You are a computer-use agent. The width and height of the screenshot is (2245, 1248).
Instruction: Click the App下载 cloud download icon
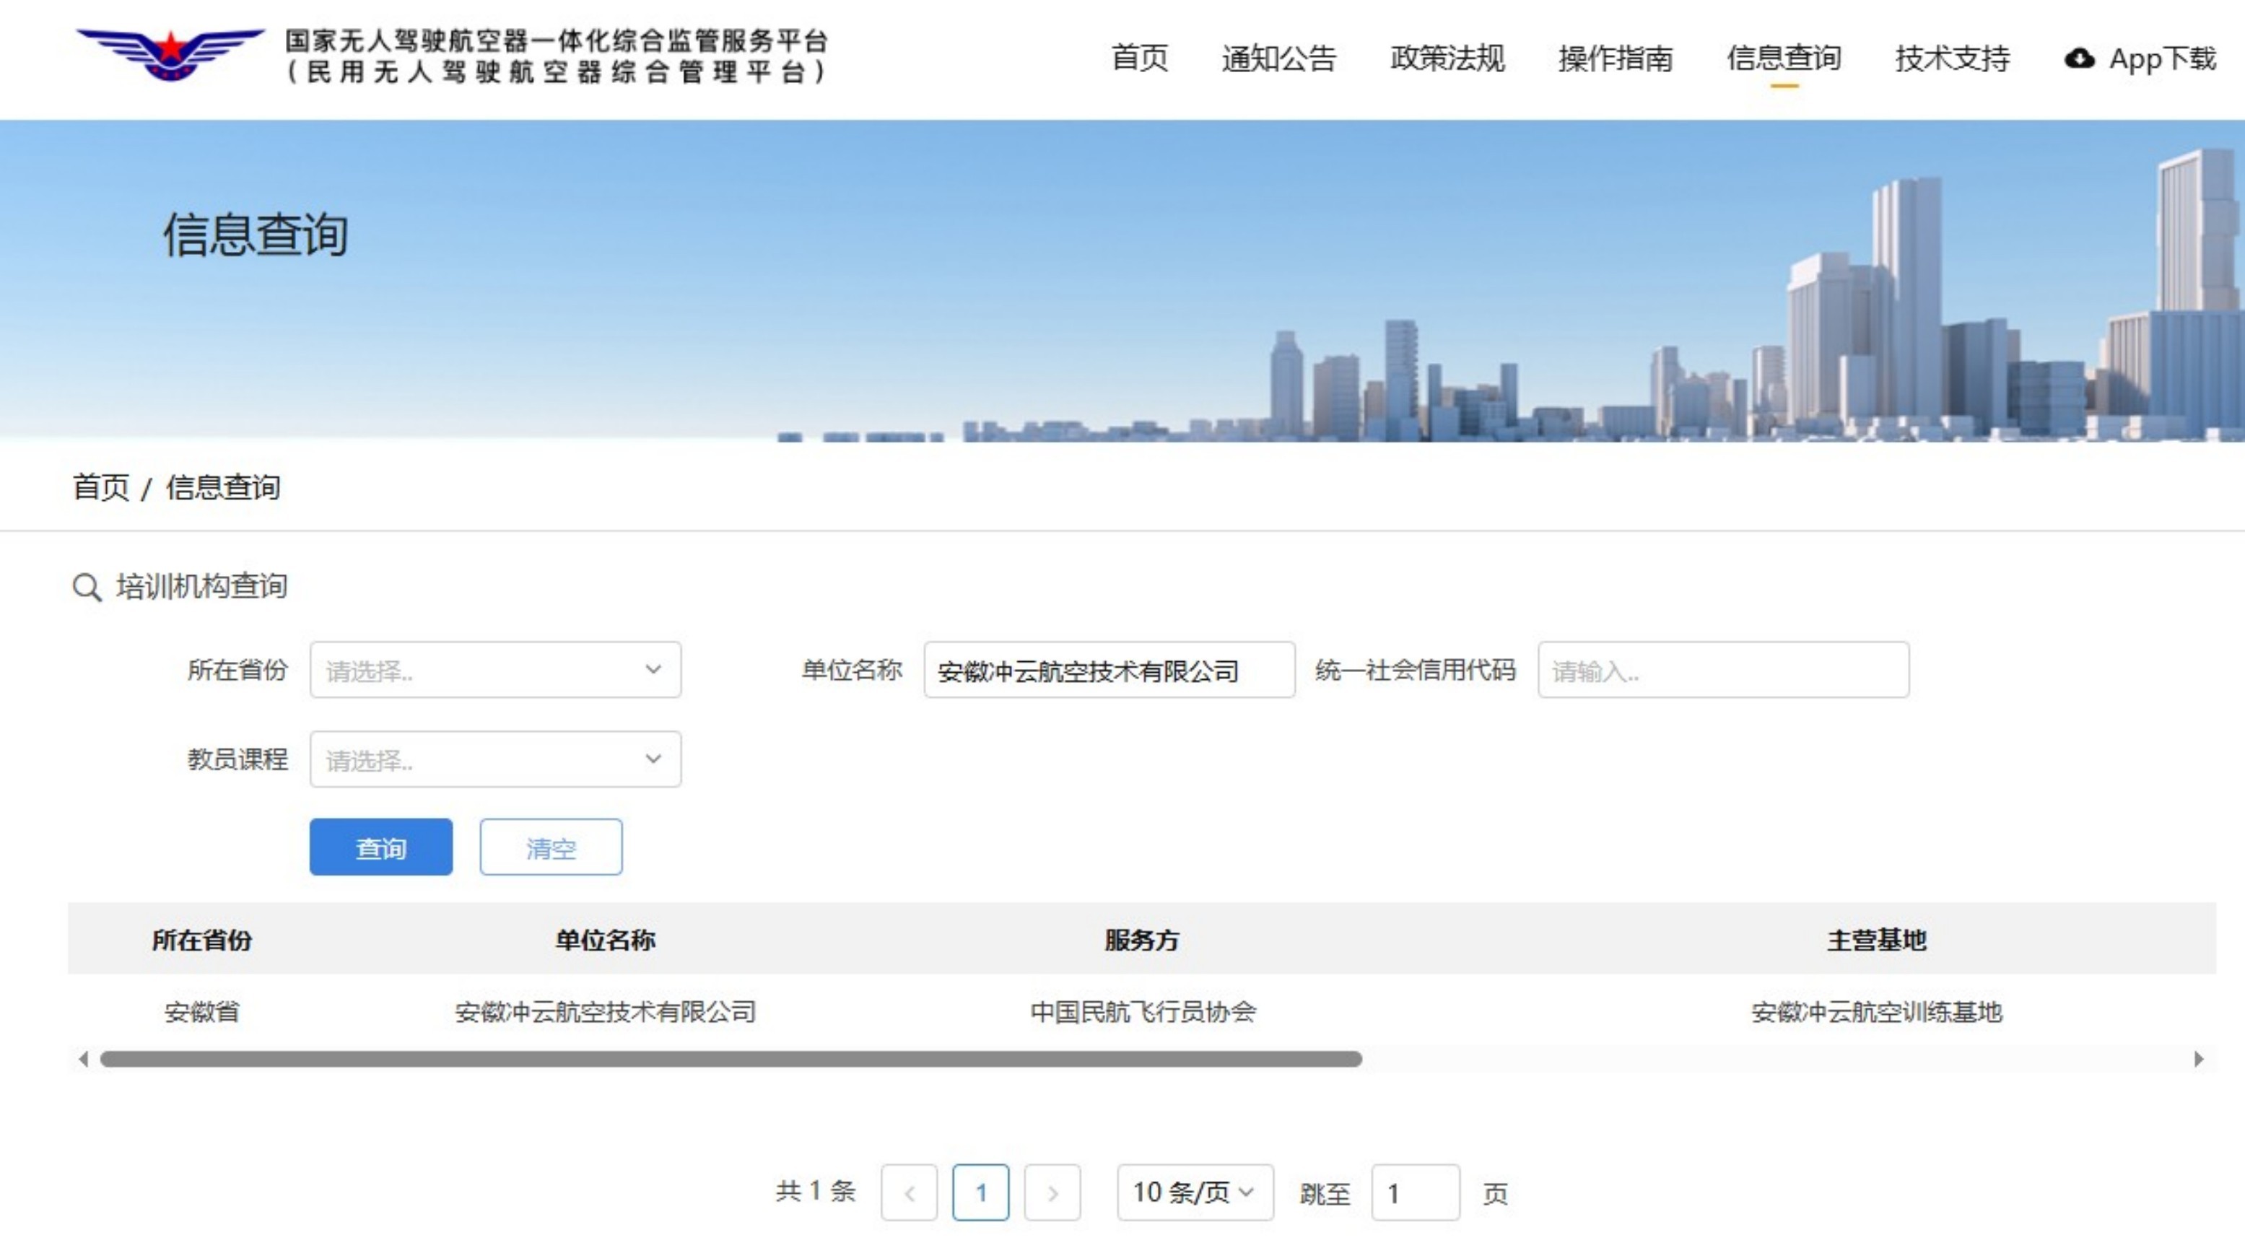(x=2080, y=58)
